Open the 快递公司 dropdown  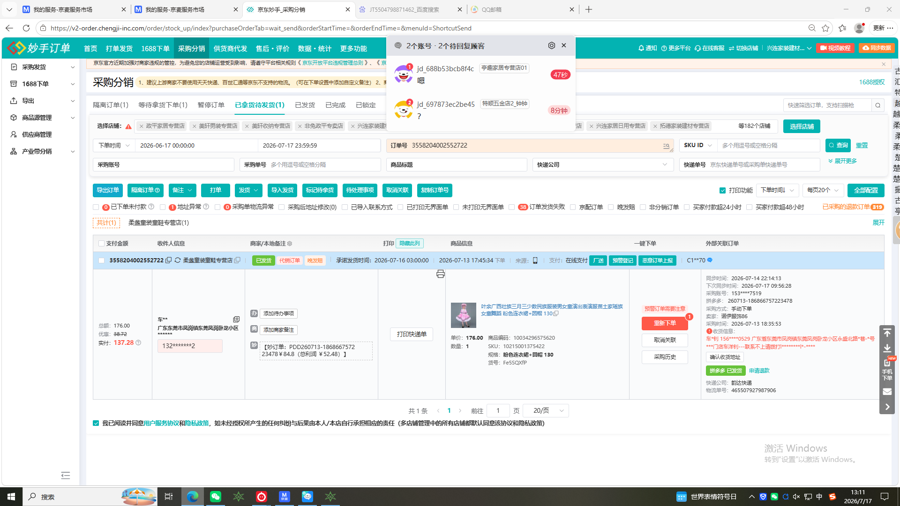click(603, 165)
